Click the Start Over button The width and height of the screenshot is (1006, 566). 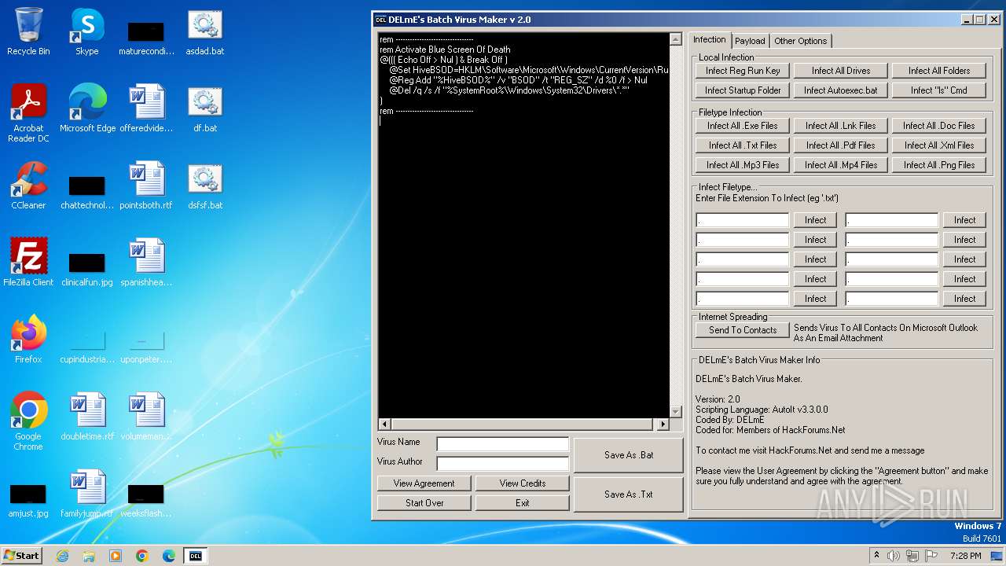coord(424,503)
